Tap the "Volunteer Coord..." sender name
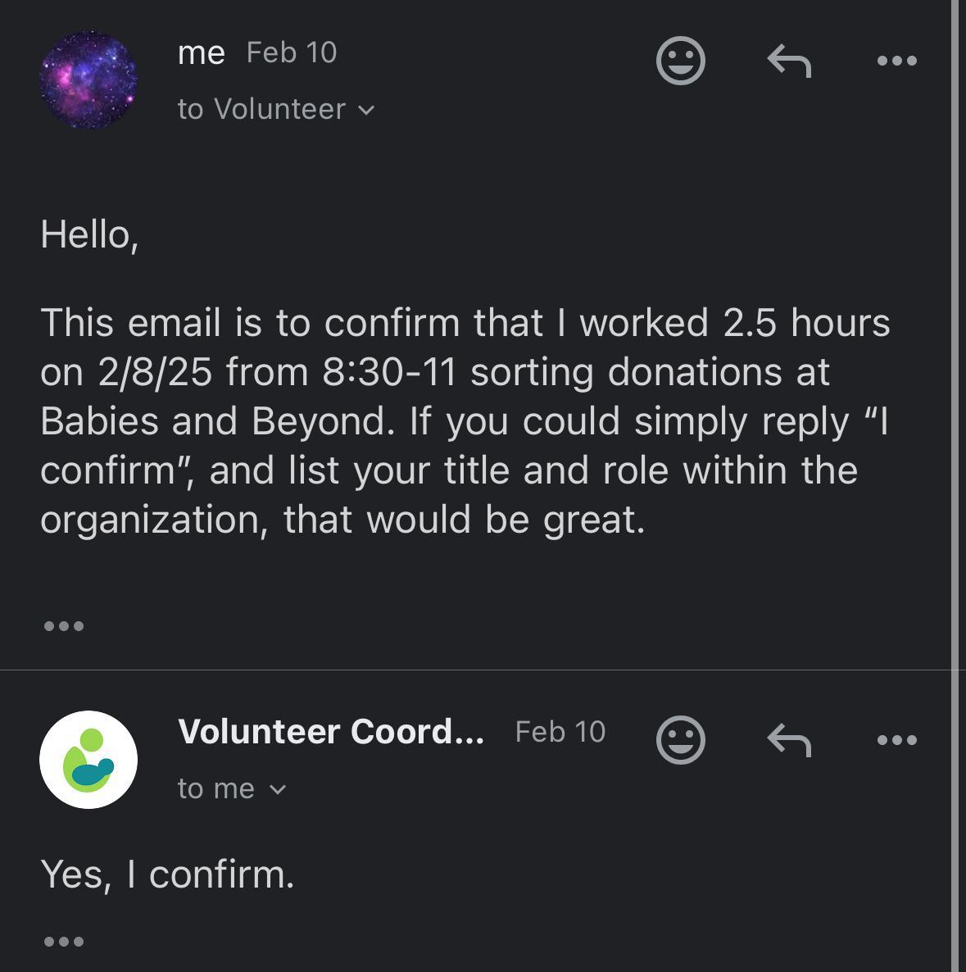 pyautogui.click(x=330, y=732)
